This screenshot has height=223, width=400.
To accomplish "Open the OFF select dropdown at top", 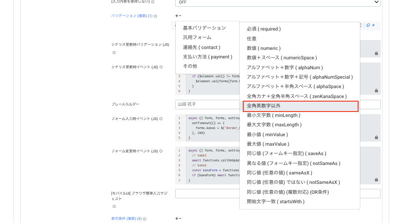I will [277, 2].
